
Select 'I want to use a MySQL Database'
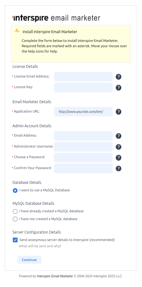15,190
